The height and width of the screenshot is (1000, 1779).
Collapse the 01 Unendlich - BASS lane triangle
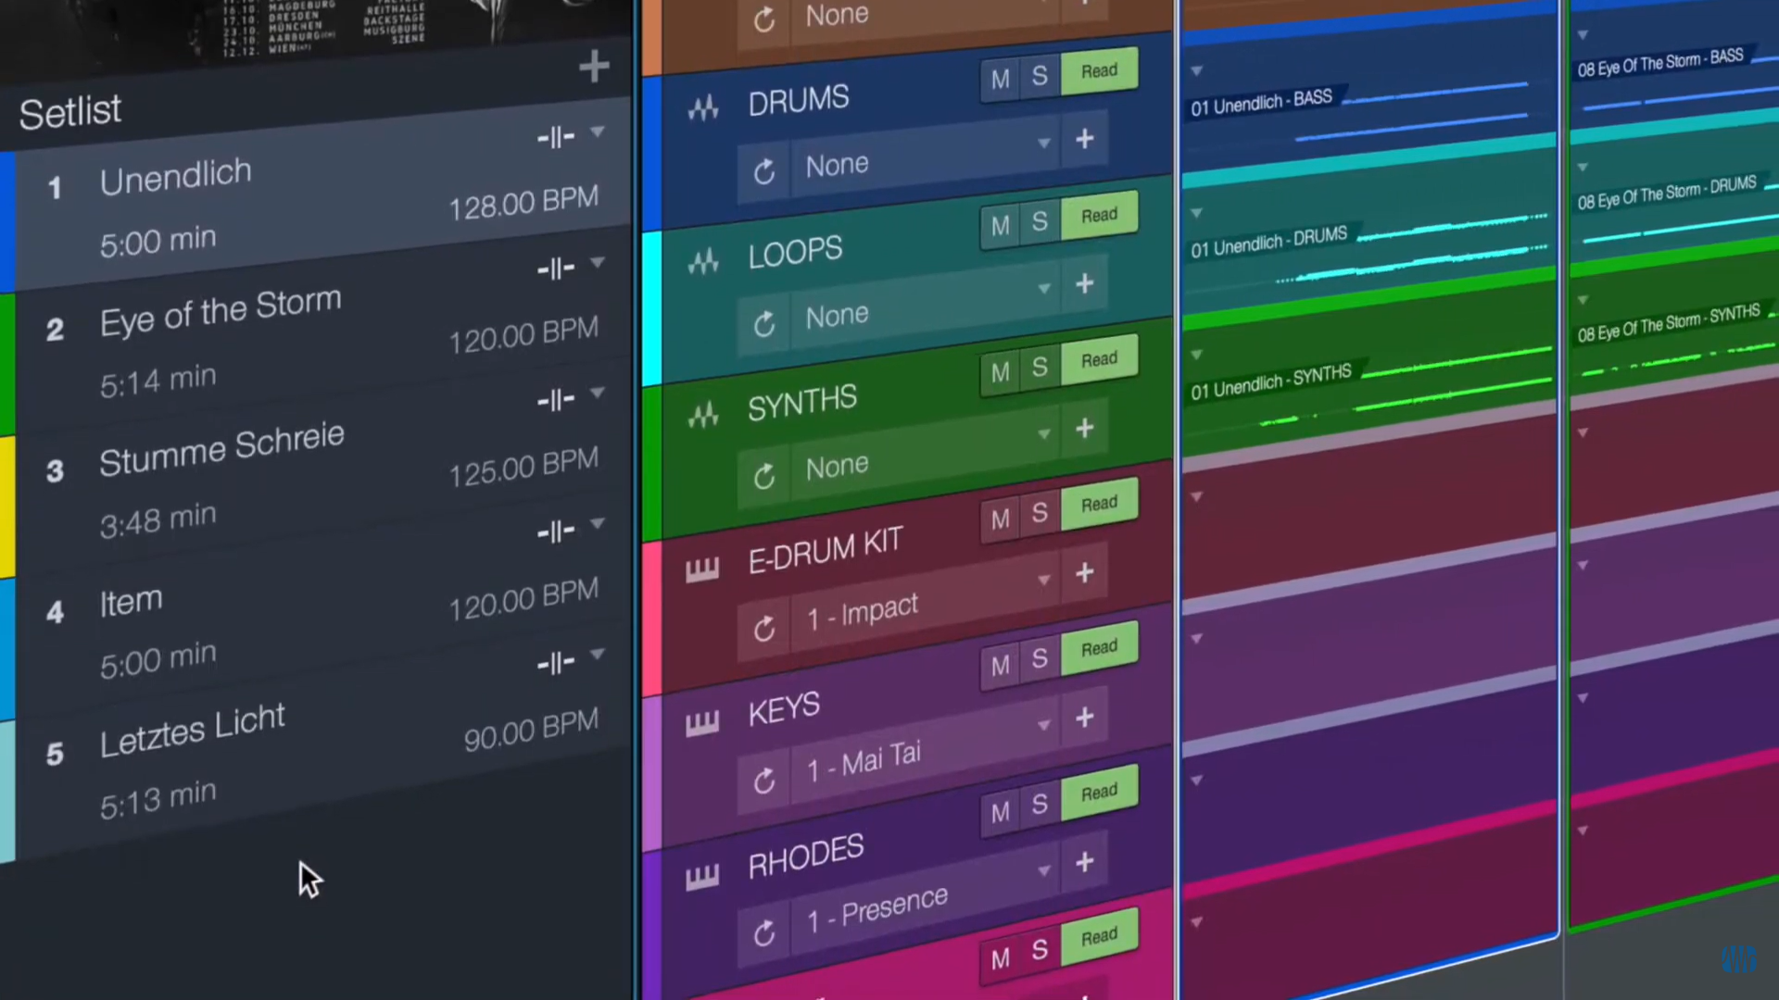pyautogui.click(x=1197, y=71)
